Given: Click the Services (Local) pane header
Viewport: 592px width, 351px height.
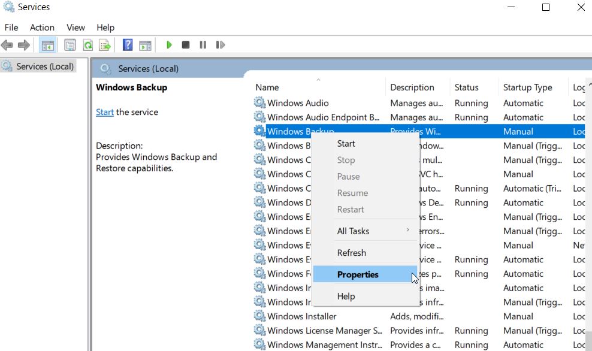Looking at the screenshot, I should [148, 69].
